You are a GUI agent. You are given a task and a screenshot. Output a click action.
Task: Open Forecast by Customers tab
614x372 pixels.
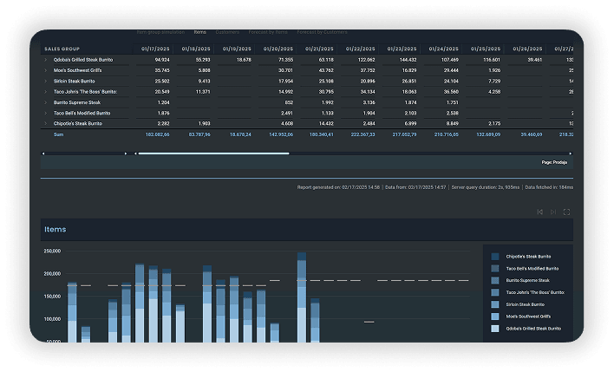point(322,31)
